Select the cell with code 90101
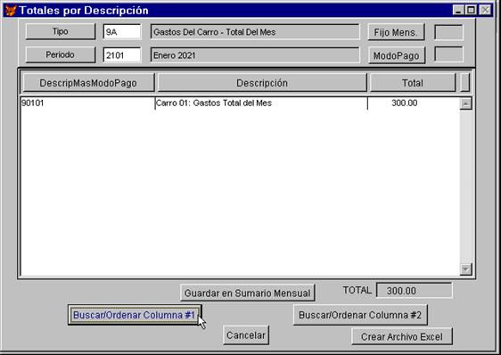The width and height of the screenshot is (501, 355). (87, 103)
